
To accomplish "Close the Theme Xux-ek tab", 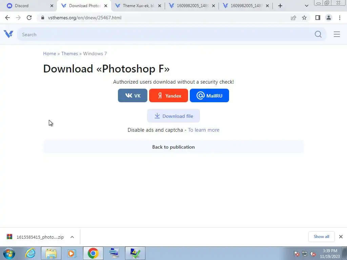I will tap(160, 6).
